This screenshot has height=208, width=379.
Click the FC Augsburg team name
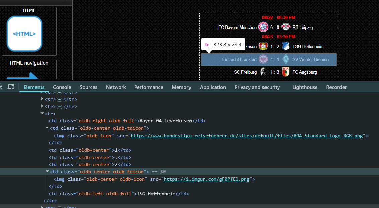coord(305,72)
